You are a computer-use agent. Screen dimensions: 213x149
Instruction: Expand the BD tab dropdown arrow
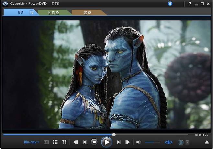(32, 13)
